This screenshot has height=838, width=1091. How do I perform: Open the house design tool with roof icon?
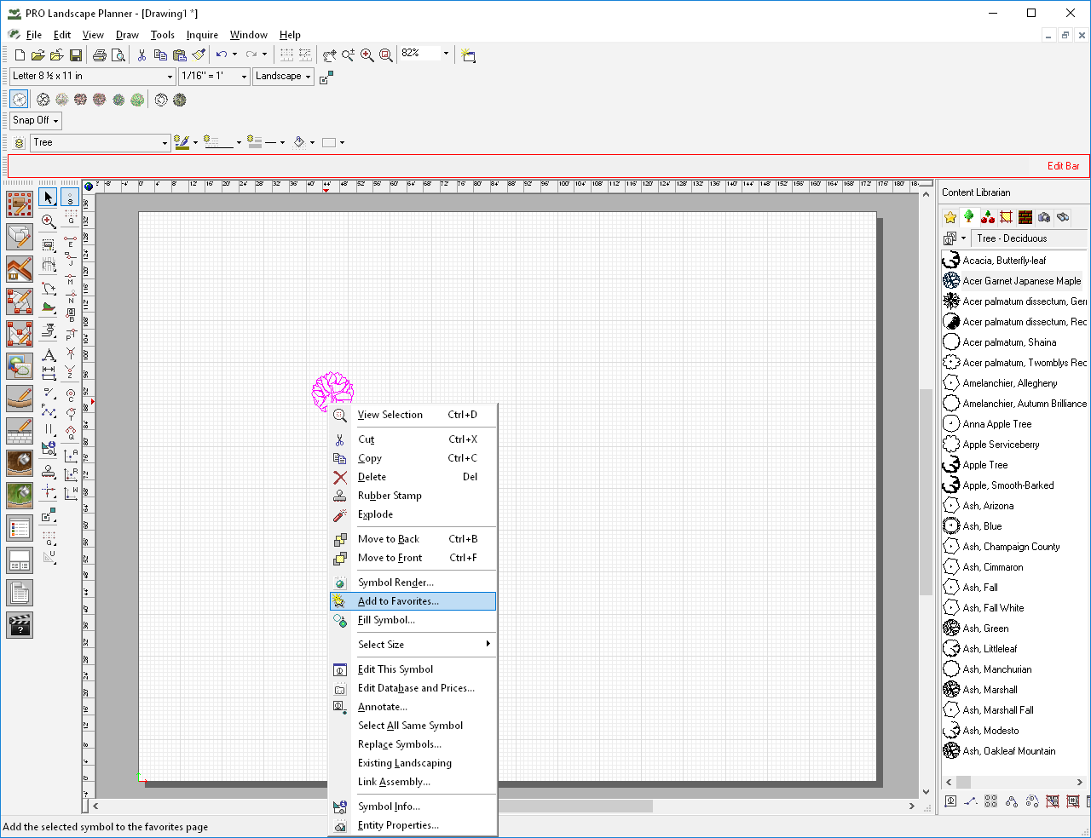click(x=19, y=269)
